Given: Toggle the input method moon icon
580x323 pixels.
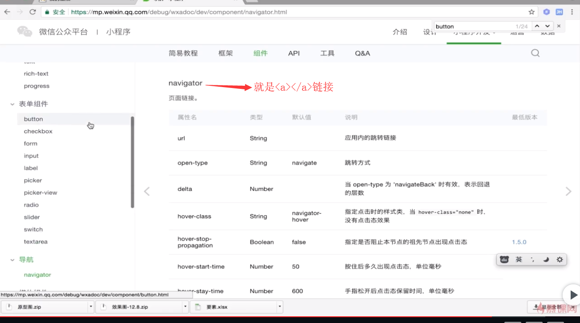Looking at the screenshot, I should [546, 260].
